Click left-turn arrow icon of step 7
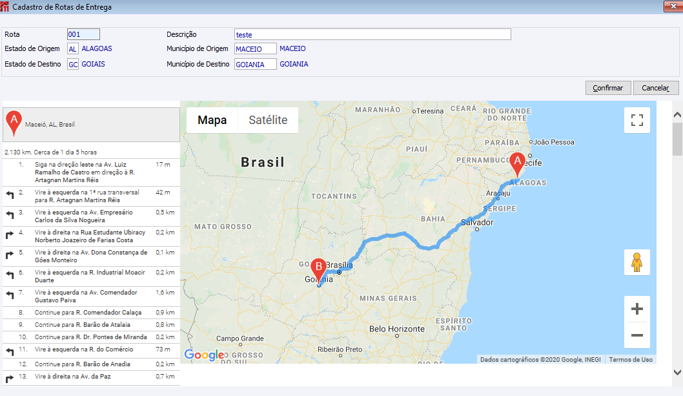This screenshot has height=396, width=683. [10, 295]
